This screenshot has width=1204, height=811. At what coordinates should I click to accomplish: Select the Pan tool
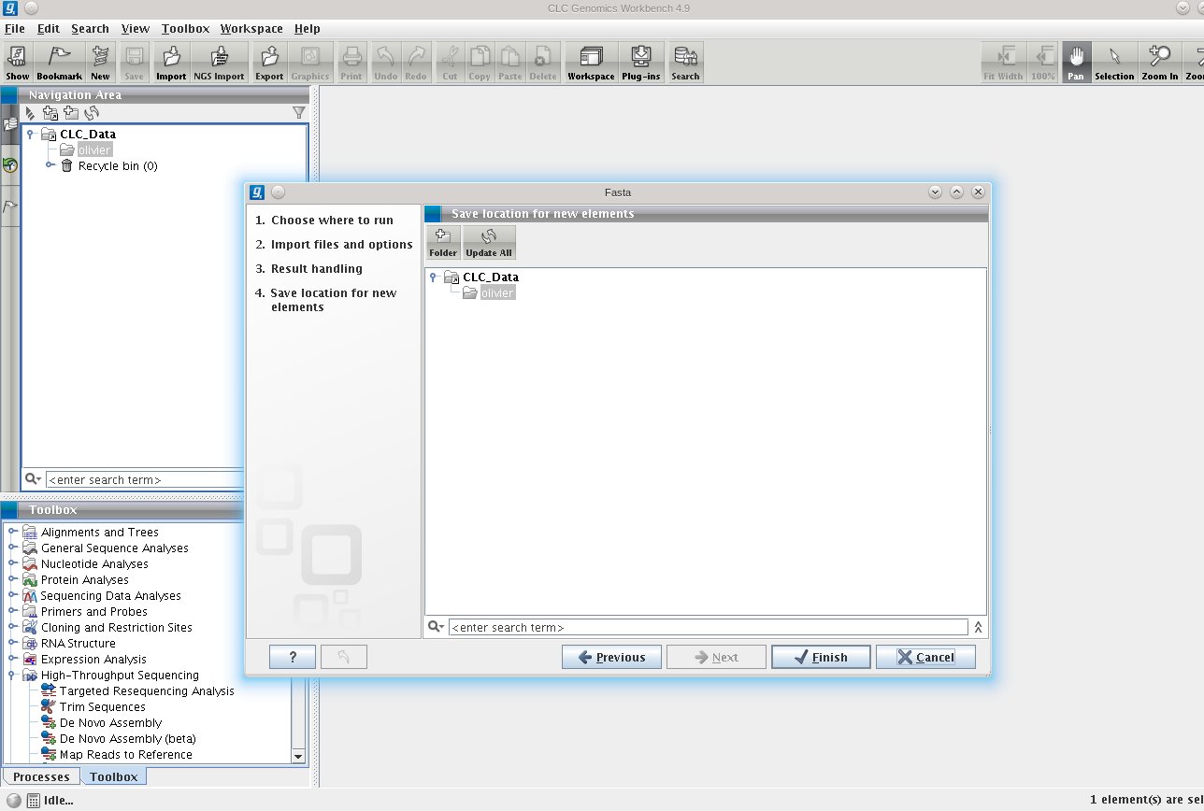(1076, 63)
